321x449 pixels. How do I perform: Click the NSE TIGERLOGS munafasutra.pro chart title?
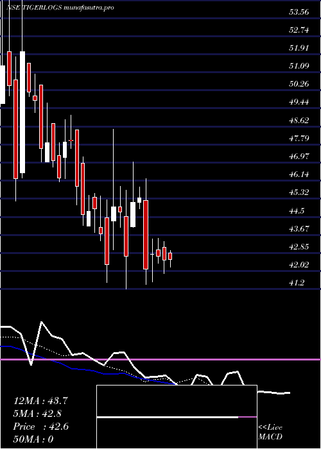point(61,8)
